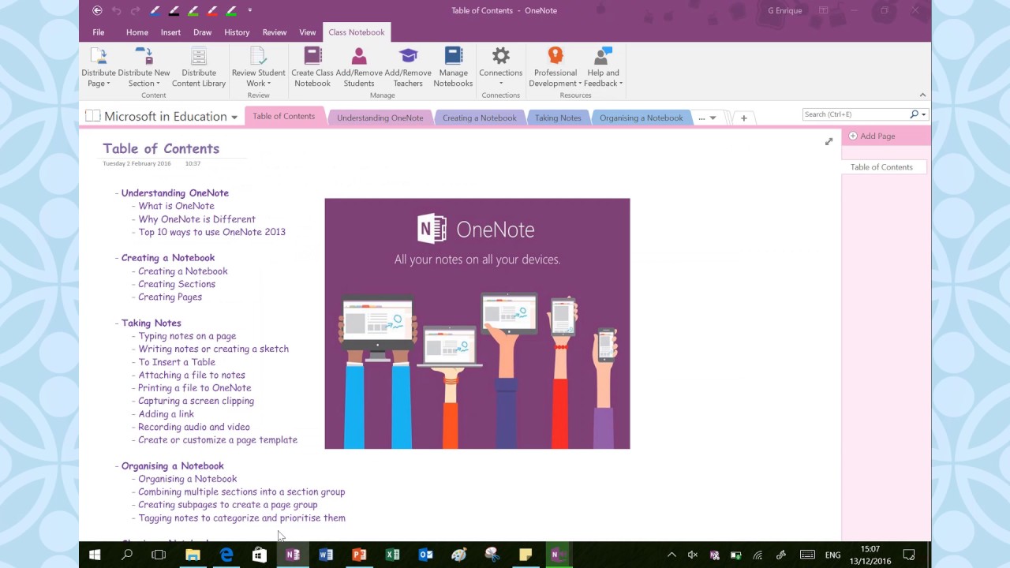Open the File menu
The width and height of the screenshot is (1010, 568).
coord(99,32)
